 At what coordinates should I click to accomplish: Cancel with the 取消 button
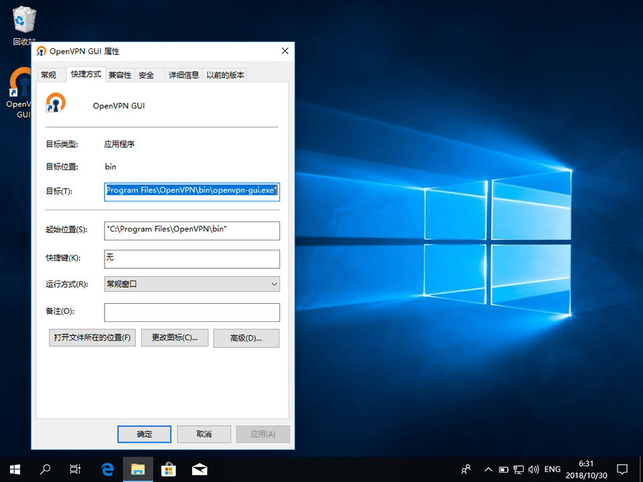tap(204, 434)
